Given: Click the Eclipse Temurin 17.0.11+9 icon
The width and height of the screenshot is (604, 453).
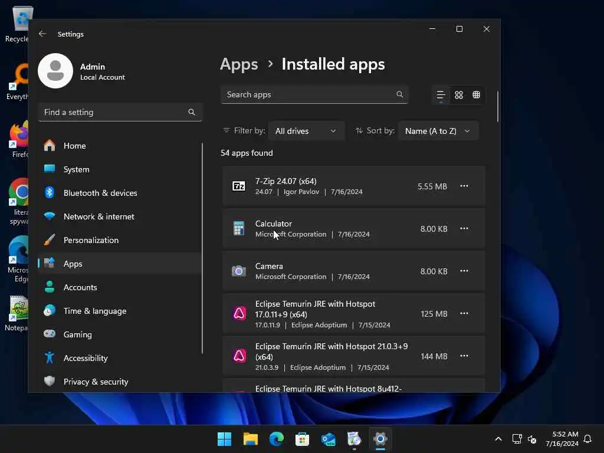Looking at the screenshot, I should click(x=239, y=314).
